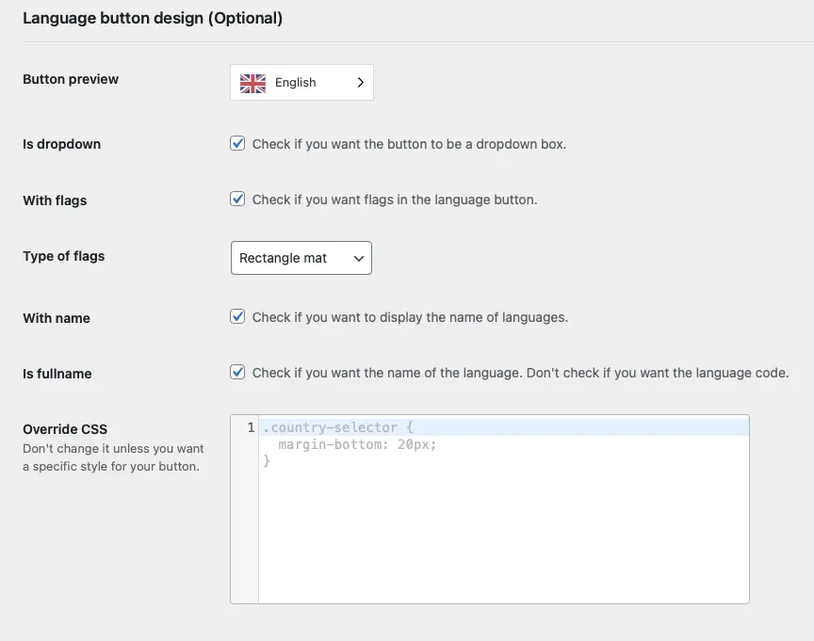Open the Type of flags dropdown
The height and width of the screenshot is (641, 814).
click(x=301, y=258)
